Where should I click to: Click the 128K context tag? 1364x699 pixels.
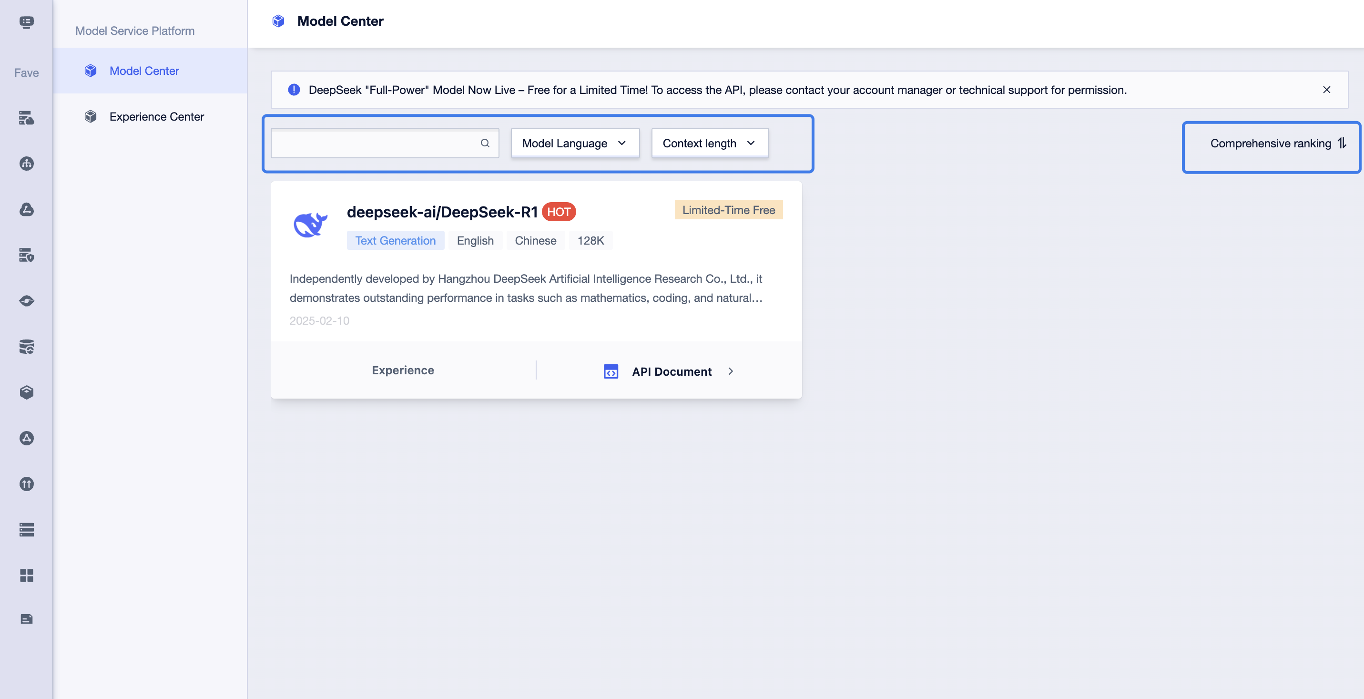590,240
